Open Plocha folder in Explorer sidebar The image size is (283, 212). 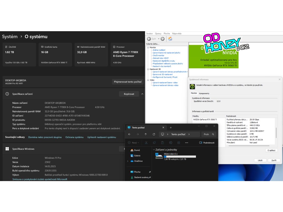click(135, 172)
